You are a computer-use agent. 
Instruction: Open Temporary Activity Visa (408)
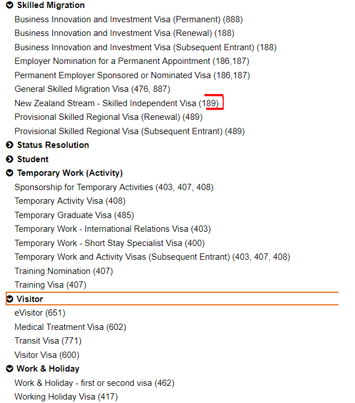click(70, 201)
